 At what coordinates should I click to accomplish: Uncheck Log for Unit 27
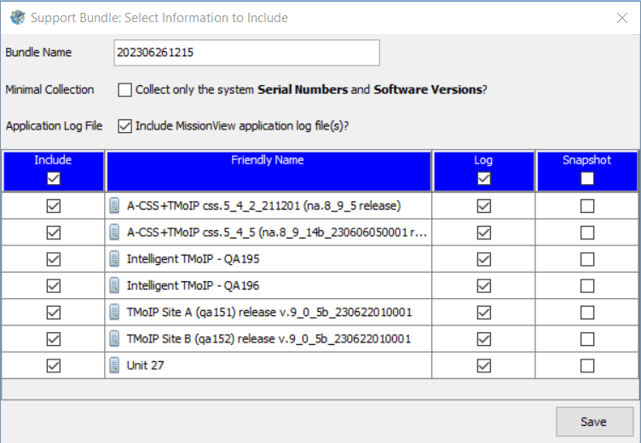tap(484, 365)
